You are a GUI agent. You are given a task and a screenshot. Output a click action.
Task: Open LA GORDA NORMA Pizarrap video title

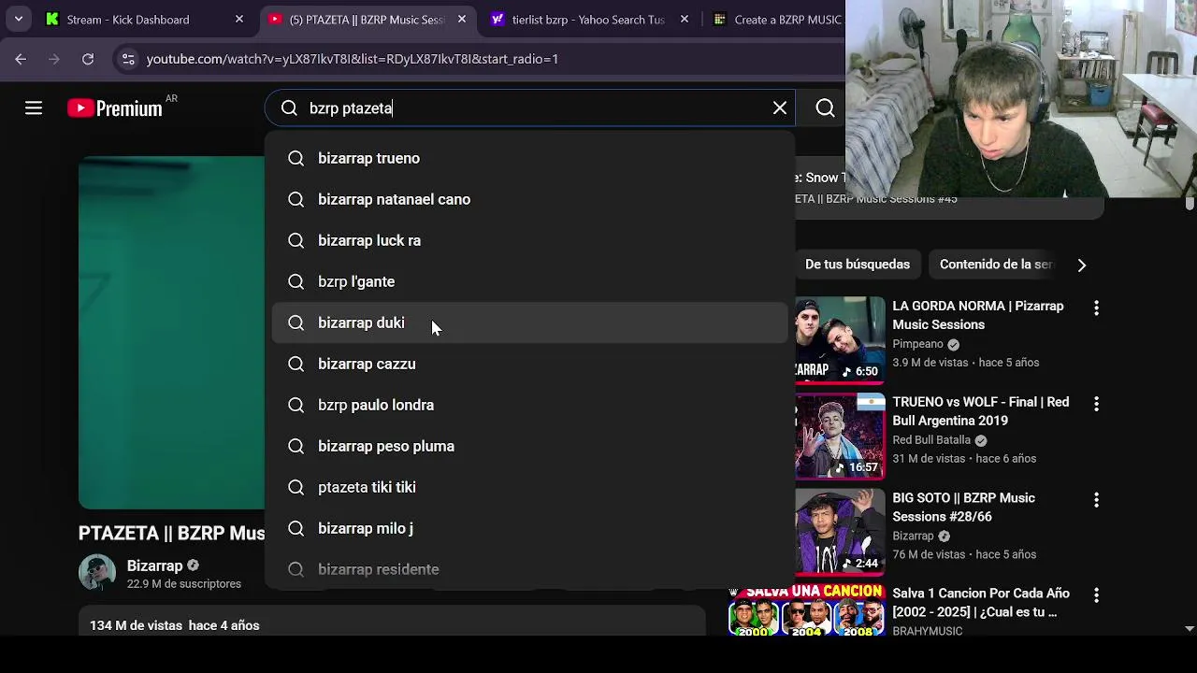[978, 315]
